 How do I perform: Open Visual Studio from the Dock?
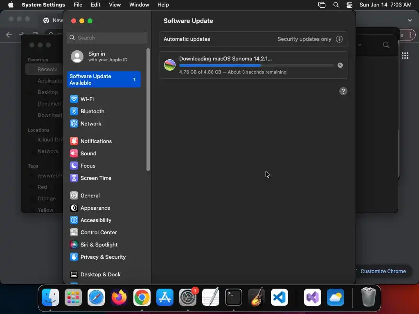pyautogui.click(x=313, y=297)
